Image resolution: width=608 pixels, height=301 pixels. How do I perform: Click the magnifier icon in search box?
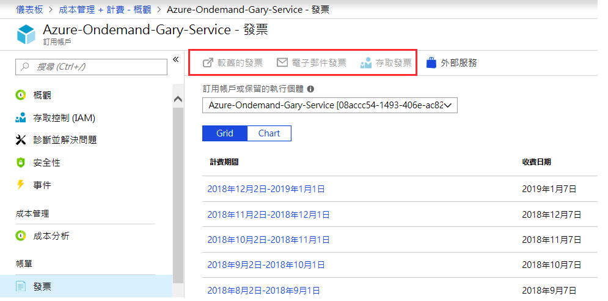pos(25,67)
